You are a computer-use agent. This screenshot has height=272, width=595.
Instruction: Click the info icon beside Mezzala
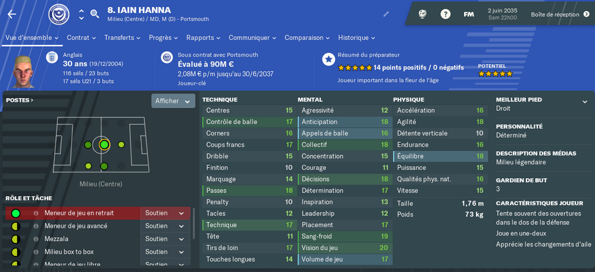coord(36,239)
